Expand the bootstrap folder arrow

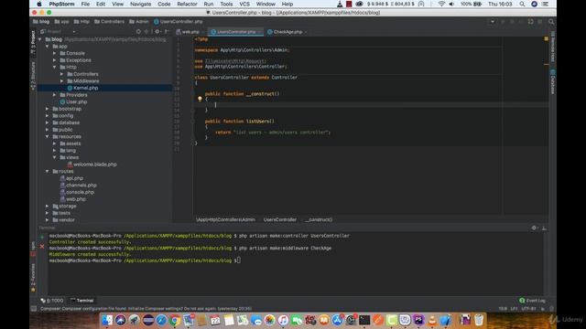(48, 109)
